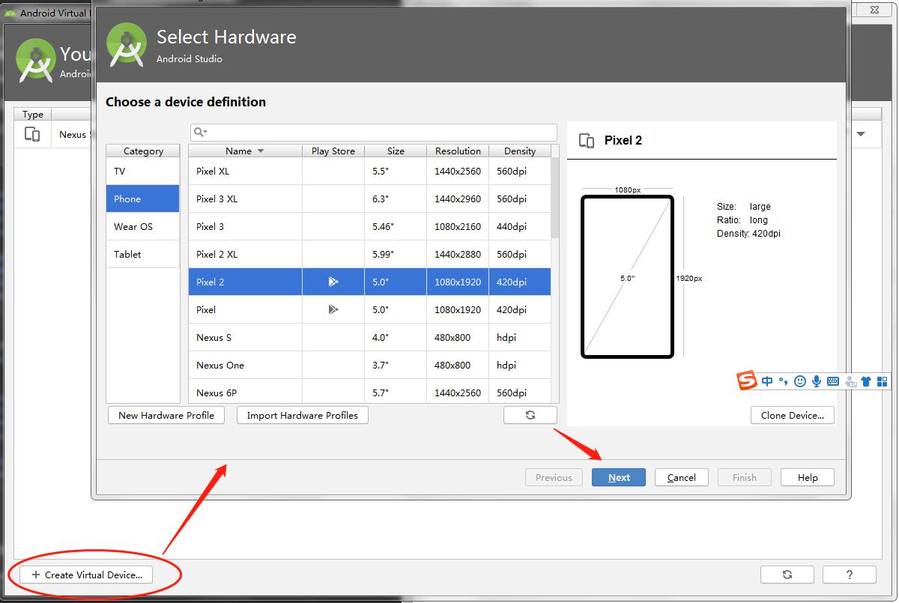This screenshot has width=899, height=603.
Task: Toggle Chinese/English input mode (中)
Action: (x=767, y=381)
